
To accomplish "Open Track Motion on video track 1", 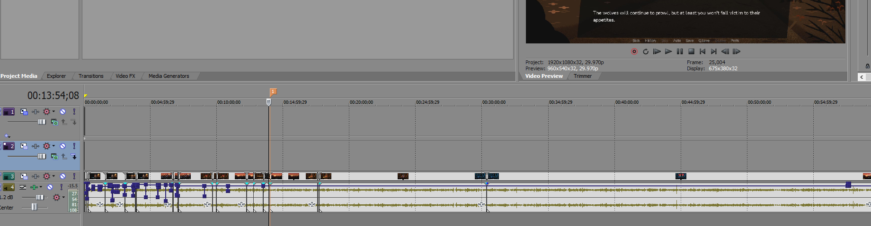I will coord(24,112).
